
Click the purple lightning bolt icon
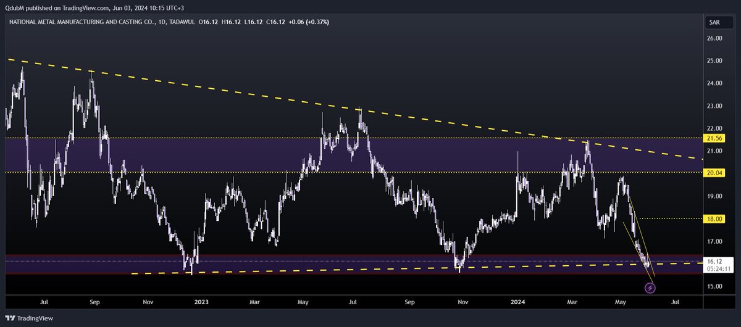click(x=650, y=288)
